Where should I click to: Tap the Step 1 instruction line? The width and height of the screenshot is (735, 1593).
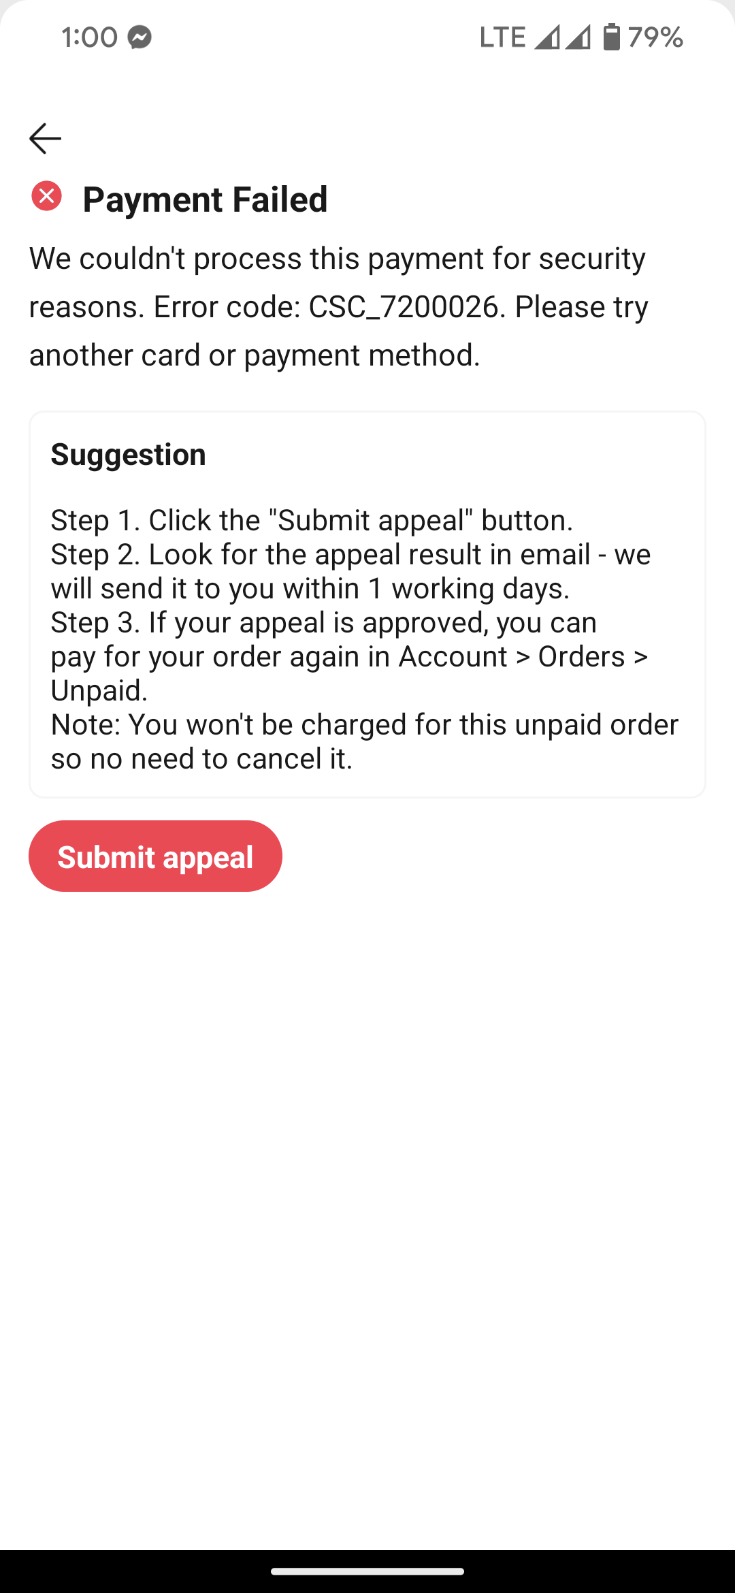pos(312,520)
